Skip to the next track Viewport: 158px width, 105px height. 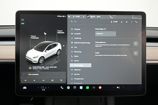43,81
